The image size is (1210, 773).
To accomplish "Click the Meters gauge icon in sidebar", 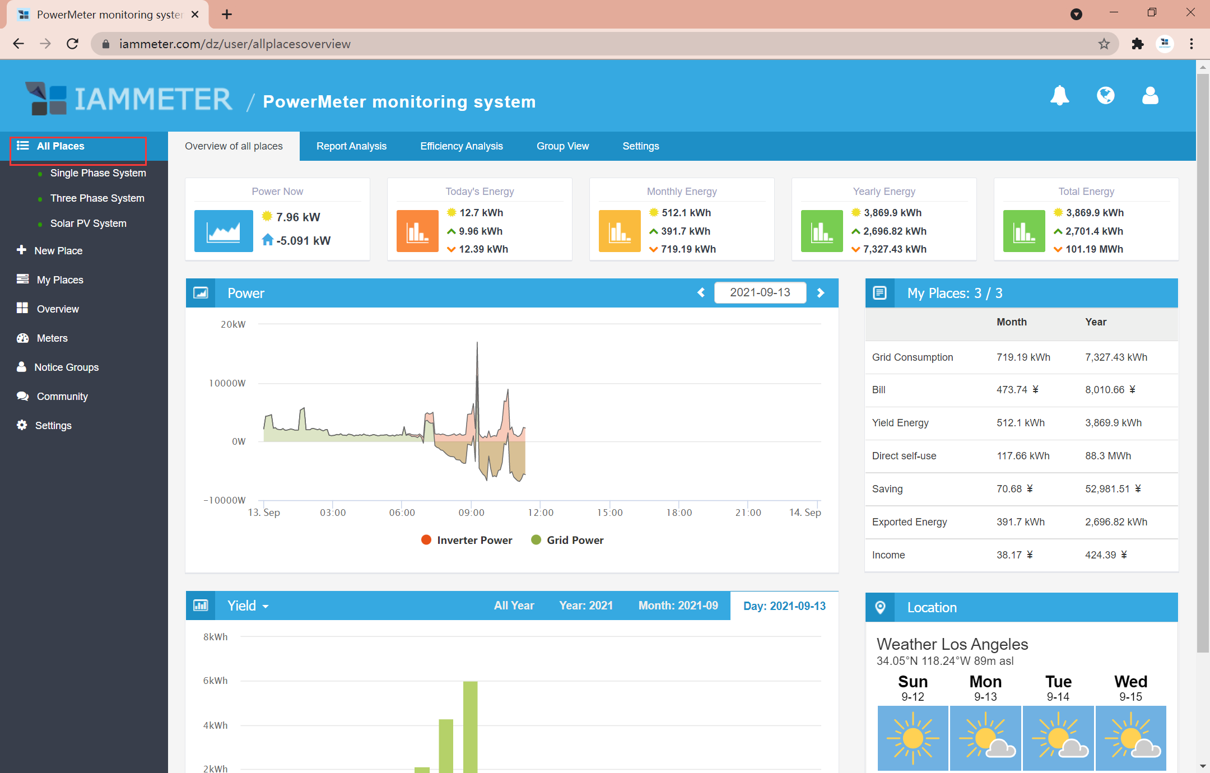I will pyautogui.click(x=22, y=338).
